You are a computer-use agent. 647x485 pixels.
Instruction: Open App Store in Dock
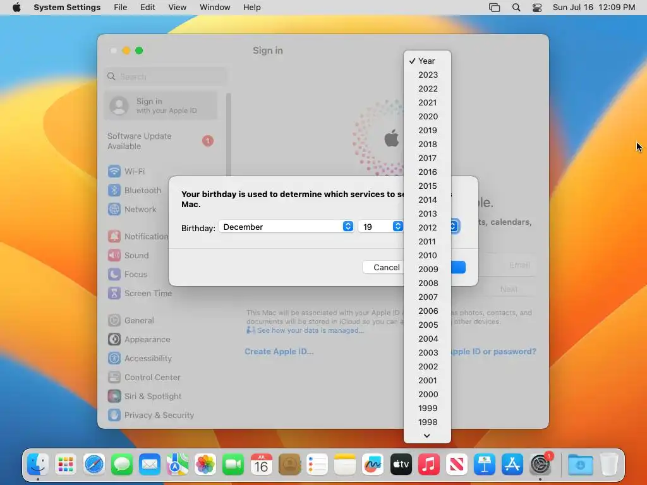tap(512, 464)
